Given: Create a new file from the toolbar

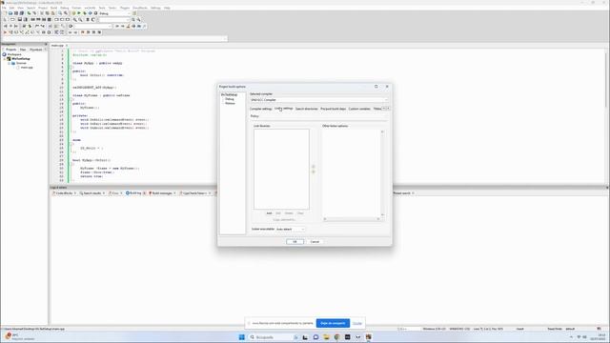Looking at the screenshot, I should [x=5, y=13].
